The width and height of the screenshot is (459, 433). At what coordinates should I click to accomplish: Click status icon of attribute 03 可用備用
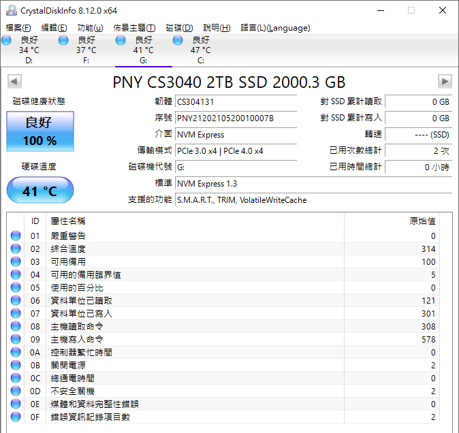coord(16,261)
